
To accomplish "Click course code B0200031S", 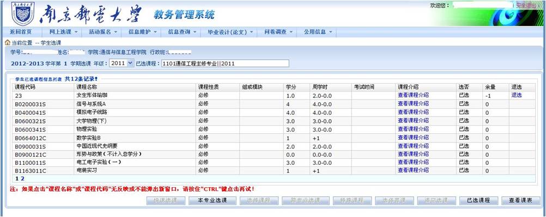I will pos(31,104).
